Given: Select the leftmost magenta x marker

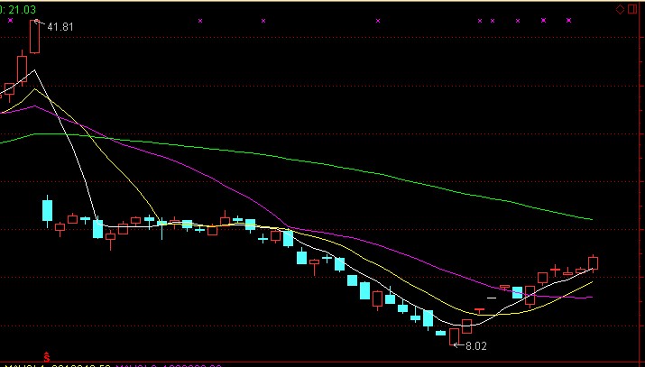Looking at the screenshot, I should click(x=9, y=20).
